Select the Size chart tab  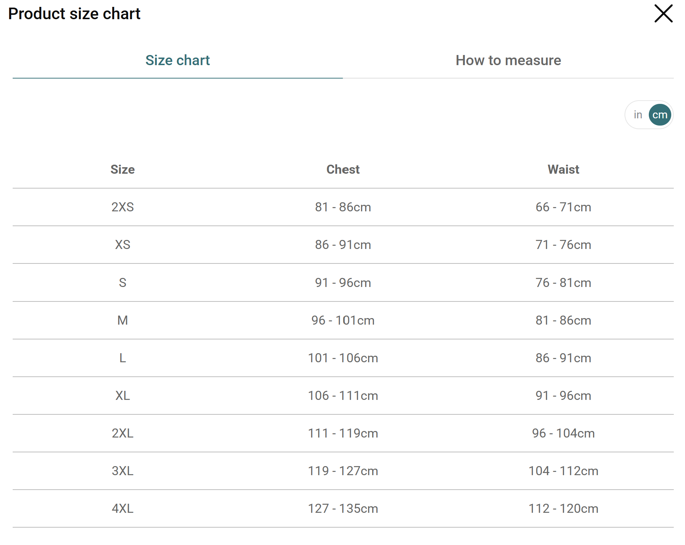[x=177, y=60]
